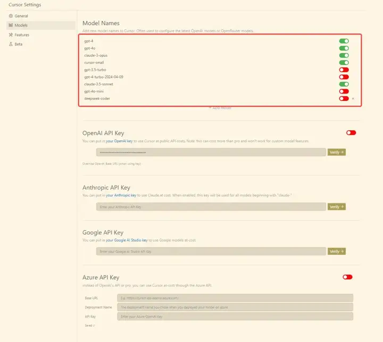The width and height of the screenshot is (383, 342).
Task: Click the cursor-small model name
Action: click(x=94, y=63)
